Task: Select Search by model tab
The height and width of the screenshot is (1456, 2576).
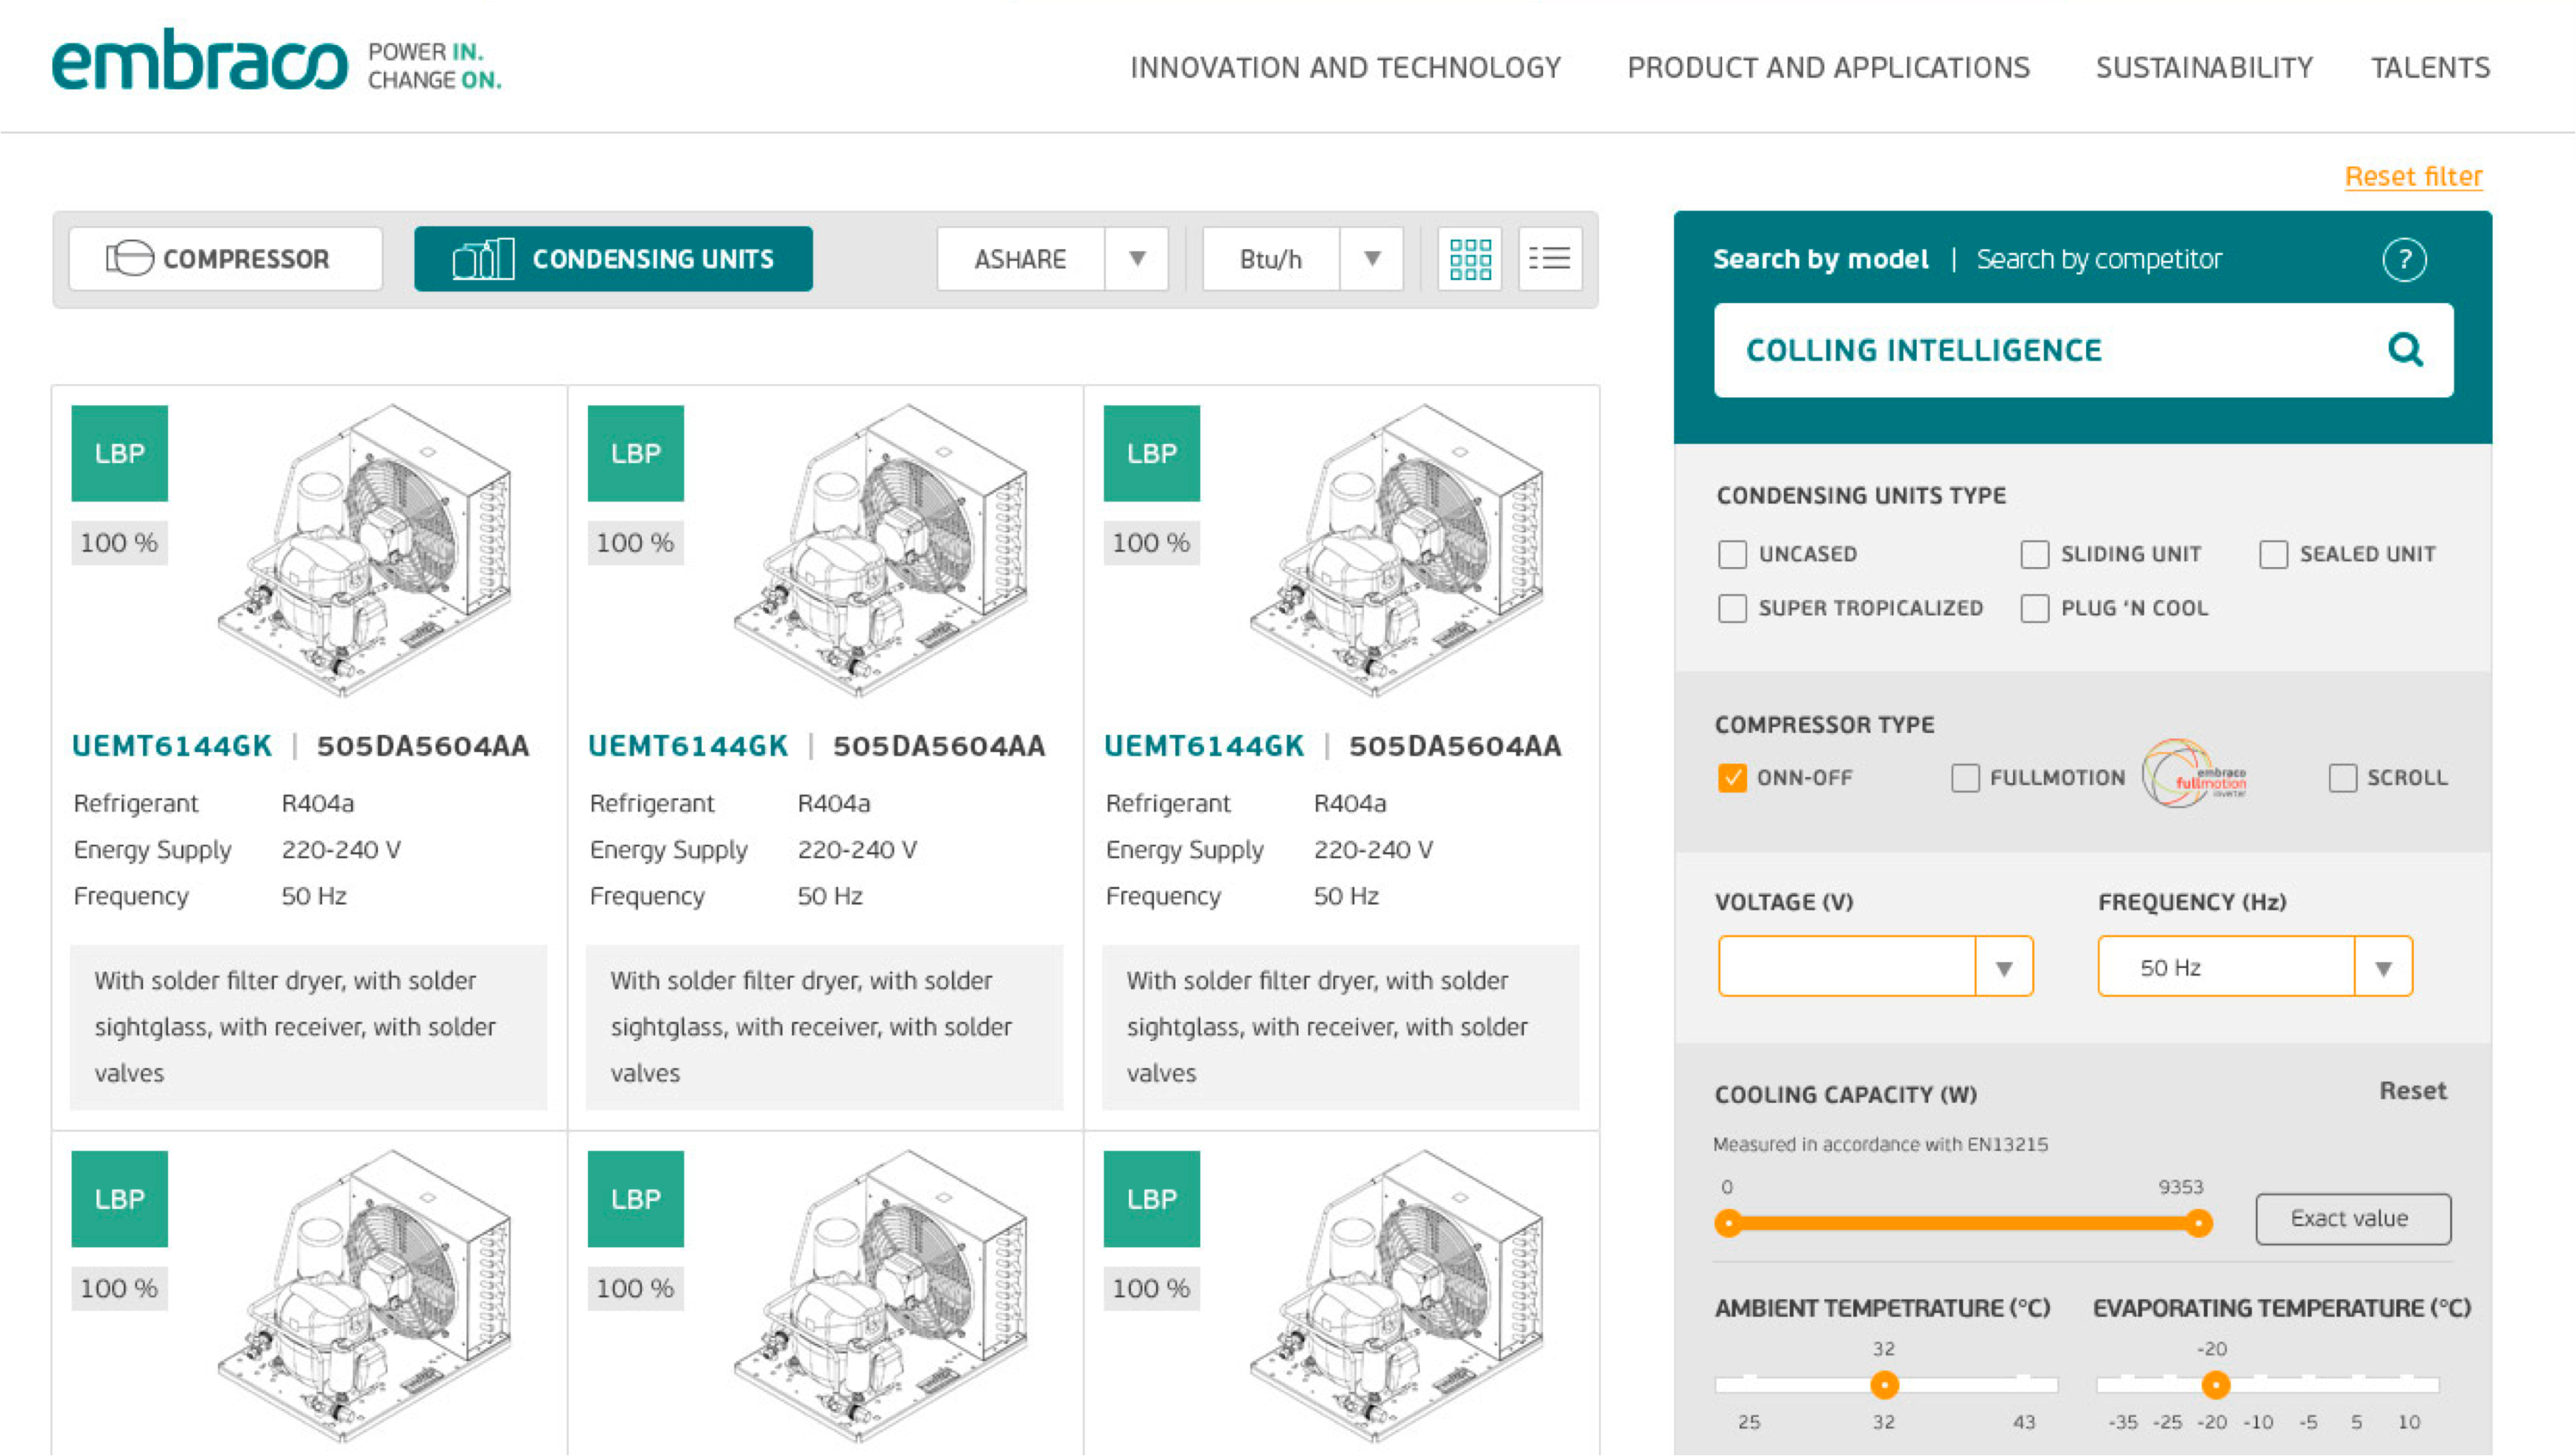Action: pyautogui.click(x=1820, y=259)
